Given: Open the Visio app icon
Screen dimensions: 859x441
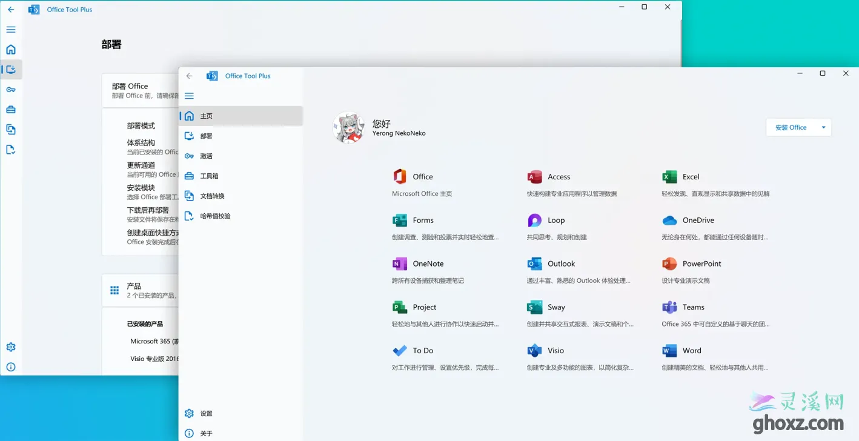Looking at the screenshot, I should coord(534,351).
